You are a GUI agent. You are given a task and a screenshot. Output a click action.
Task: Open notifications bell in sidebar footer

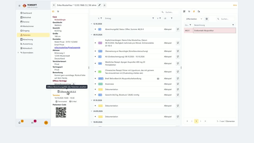pos(19,123)
